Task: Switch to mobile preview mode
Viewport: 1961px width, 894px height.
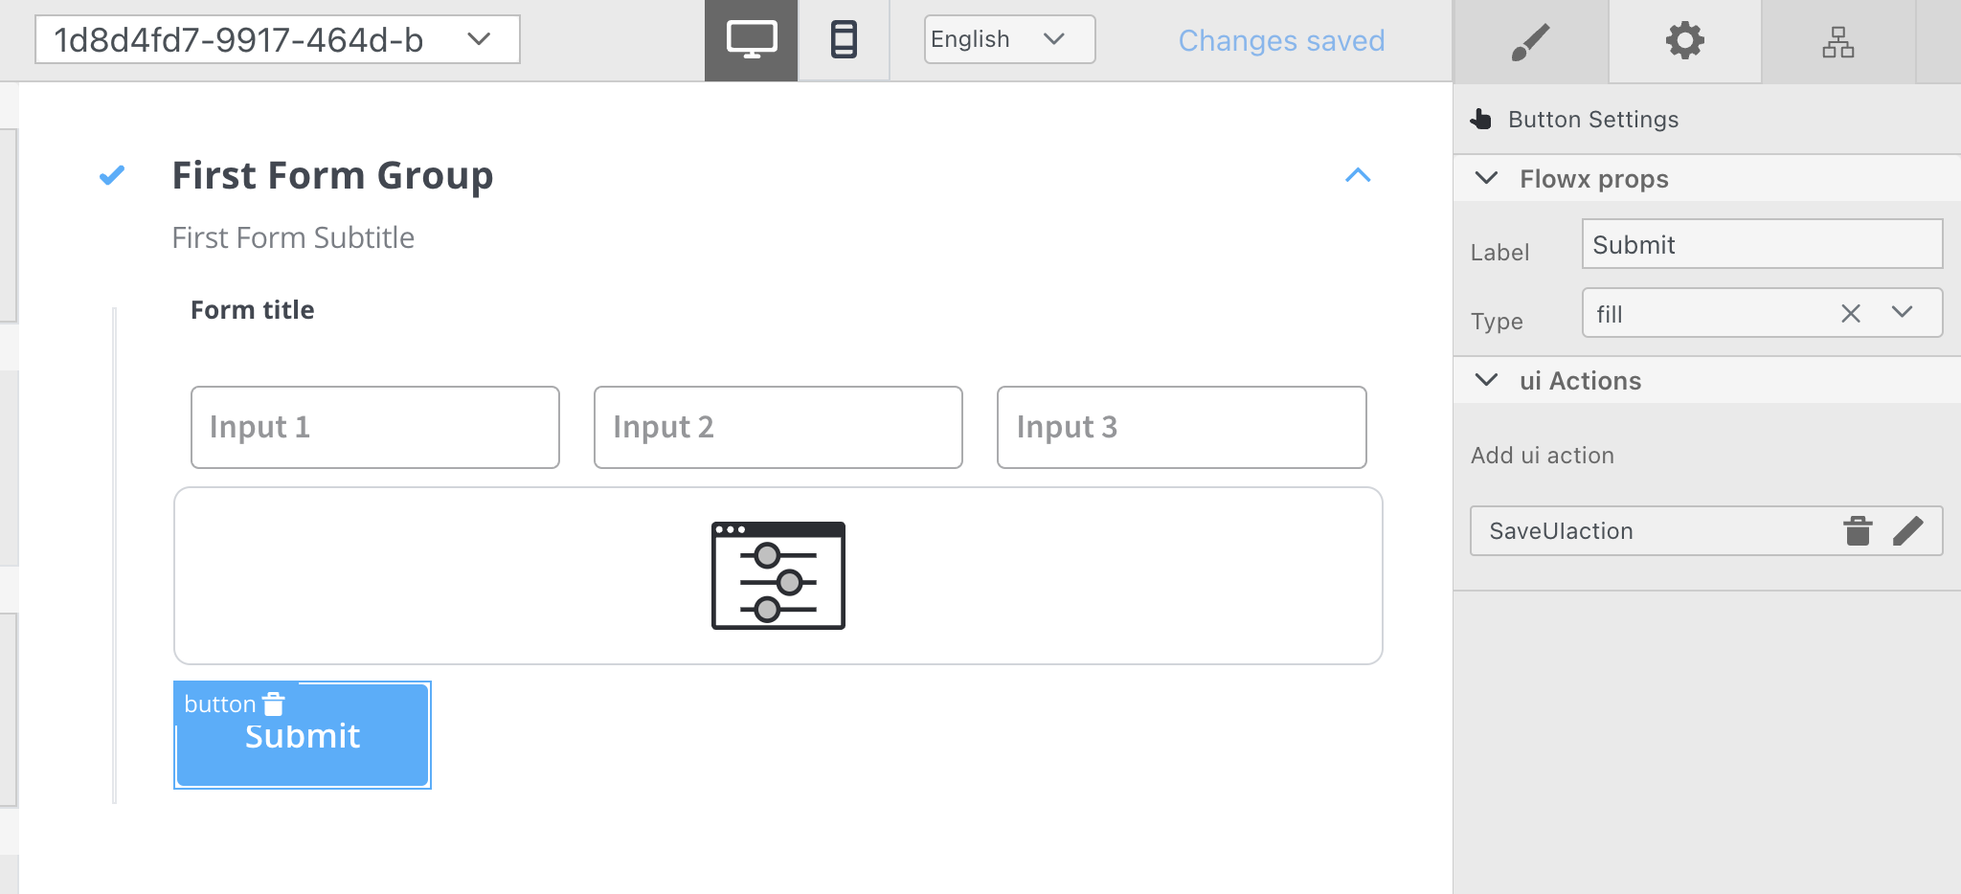Action: tap(843, 40)
